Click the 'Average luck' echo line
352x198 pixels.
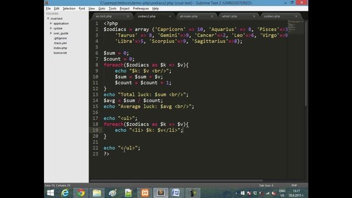pyautogui.click(x=148, y=107)
